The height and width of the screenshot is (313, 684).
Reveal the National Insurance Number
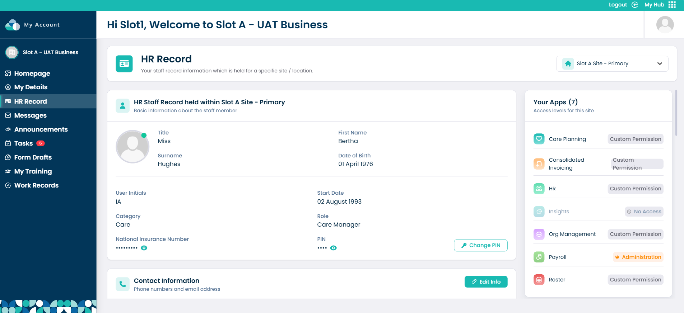pos(144,248)
